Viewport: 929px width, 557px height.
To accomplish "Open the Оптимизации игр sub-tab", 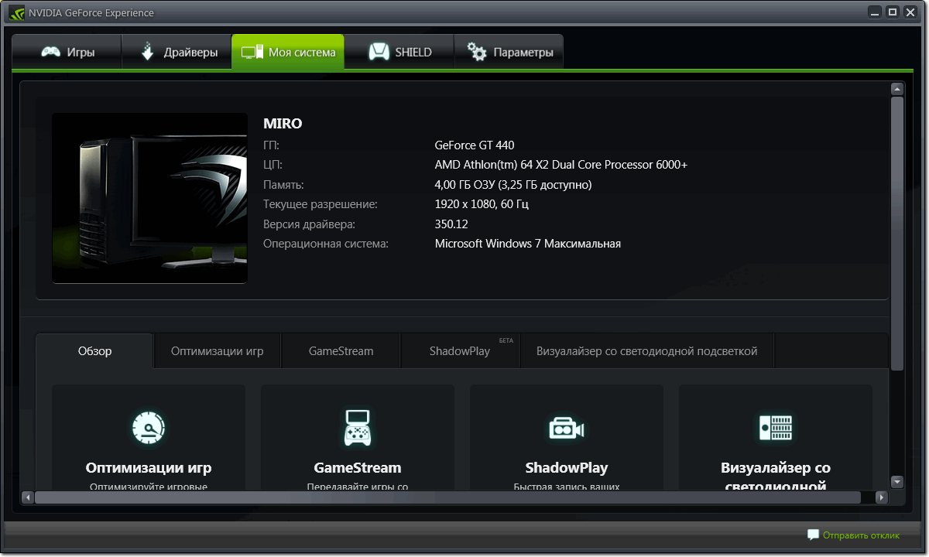I will pyautogui.click(x=218, y=351).
